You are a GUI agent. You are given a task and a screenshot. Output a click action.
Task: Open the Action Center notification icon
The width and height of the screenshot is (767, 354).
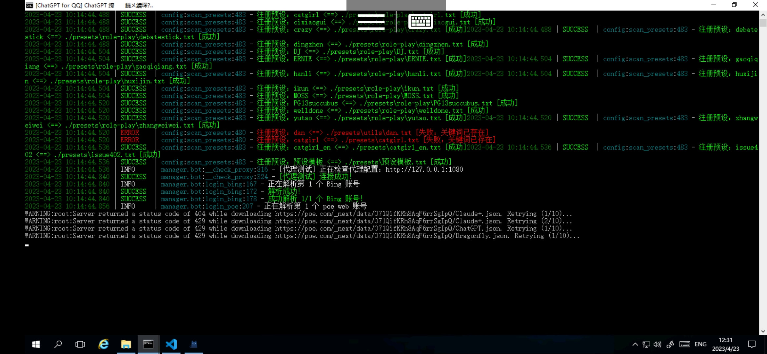point(752,344)
